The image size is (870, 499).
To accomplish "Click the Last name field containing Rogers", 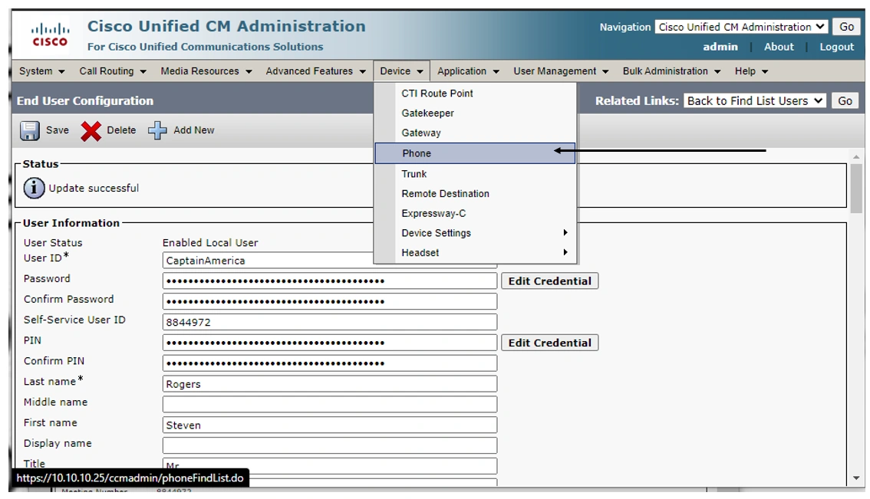I will pyautogui.click(x=330, y=384).
